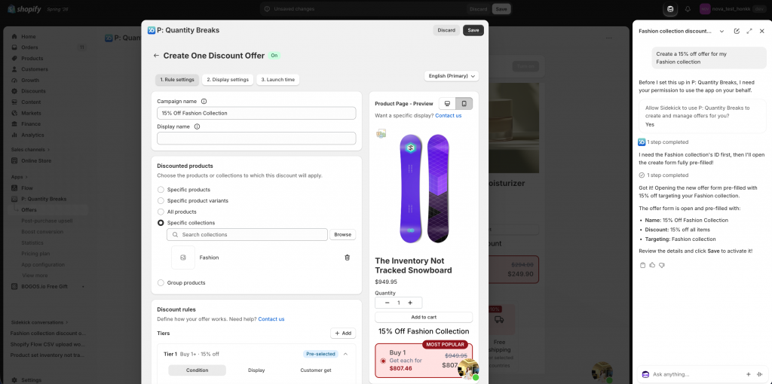
Task: Open the English (Primary) language dropdown
Action: (452, 76)
